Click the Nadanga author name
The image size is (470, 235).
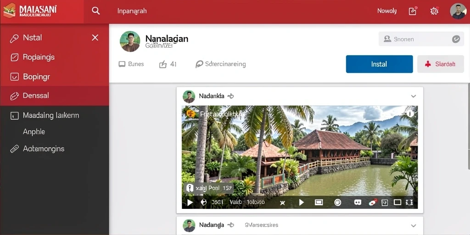coord(211,225)
